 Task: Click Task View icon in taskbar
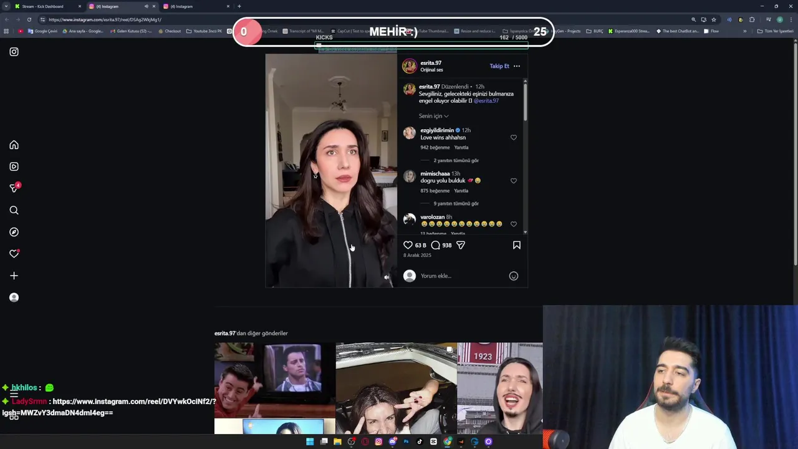[324, 442]
